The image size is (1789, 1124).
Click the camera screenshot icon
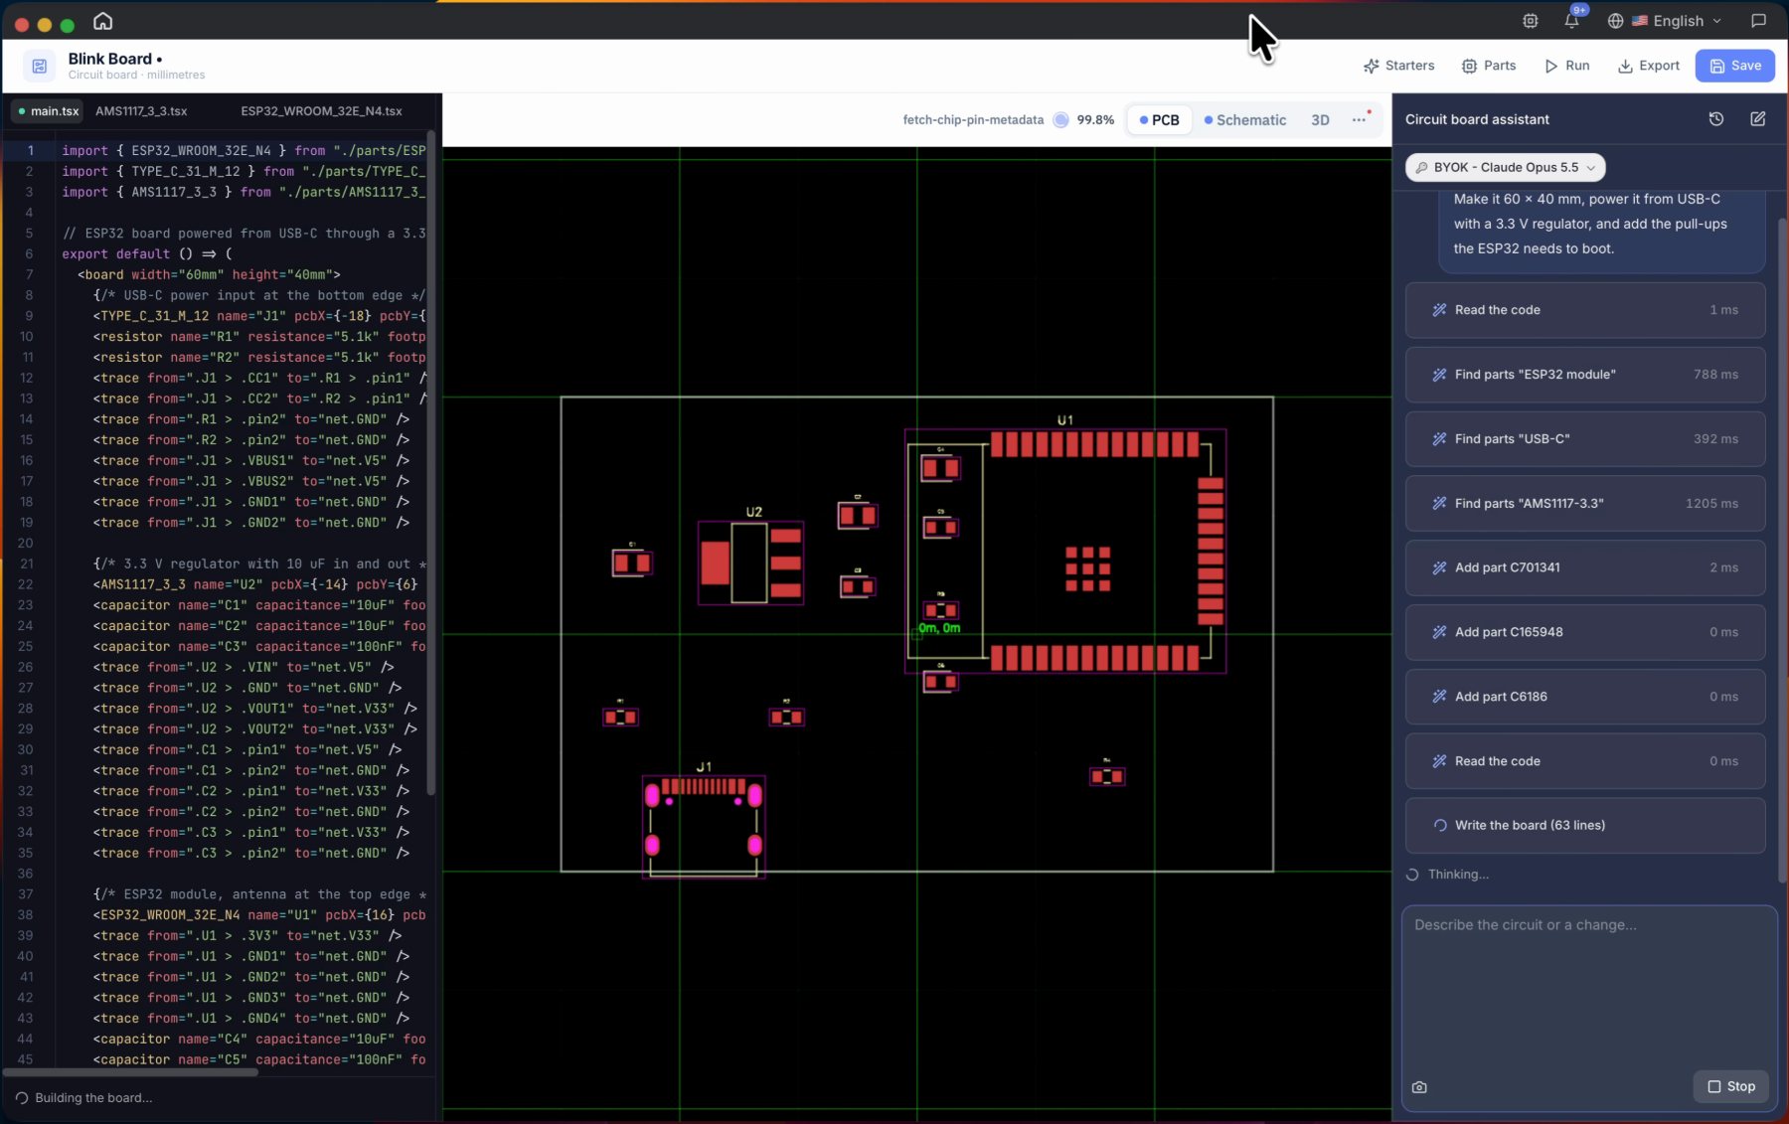point(1419,1087)
